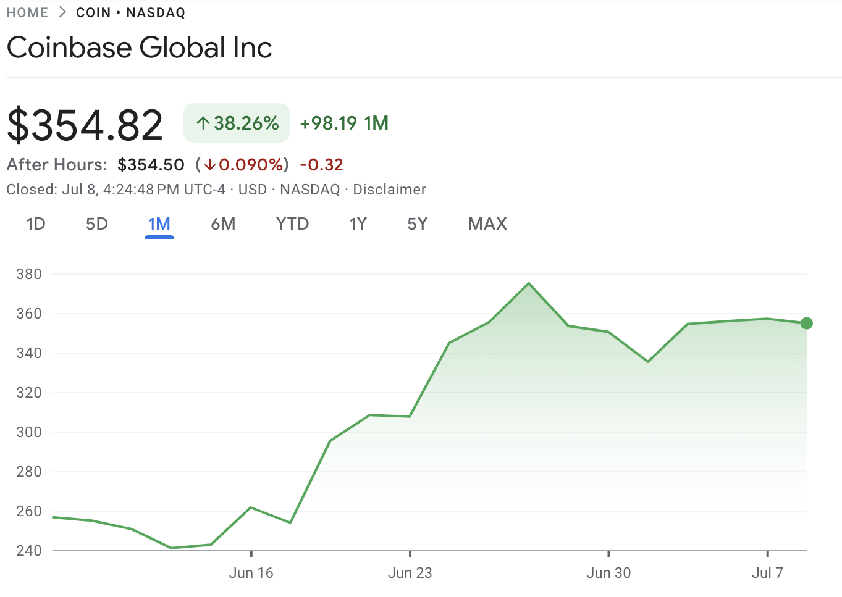Switch to the 5D time range
The width and height of the screenshot is (842, 597).
coord(96,224)
